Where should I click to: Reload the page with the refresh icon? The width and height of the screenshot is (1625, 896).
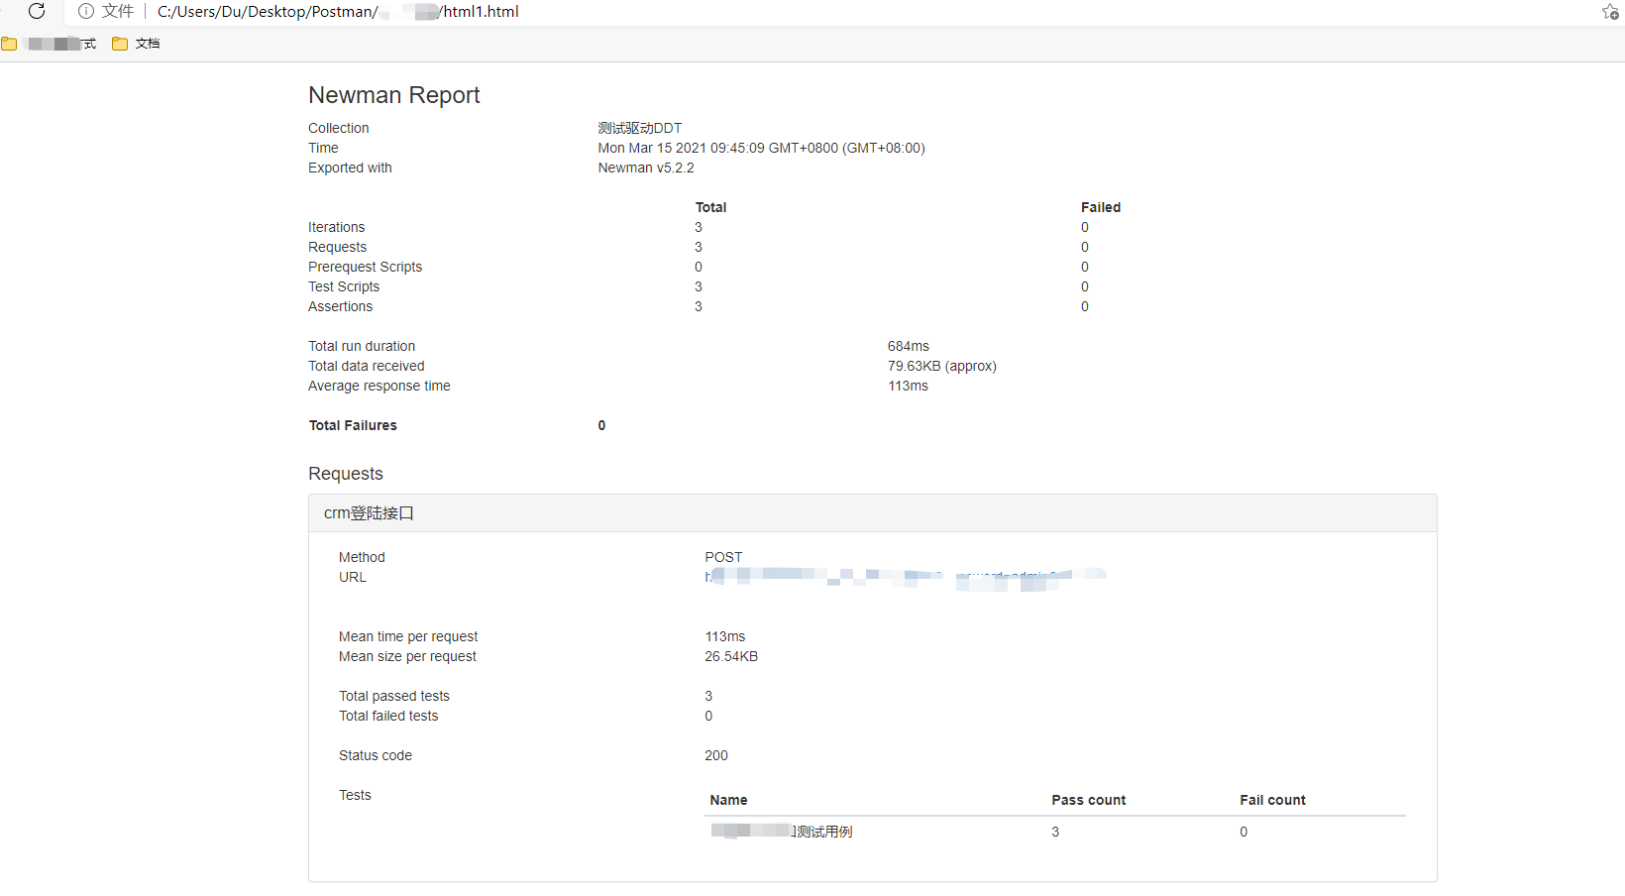click(x=37, y=11)
